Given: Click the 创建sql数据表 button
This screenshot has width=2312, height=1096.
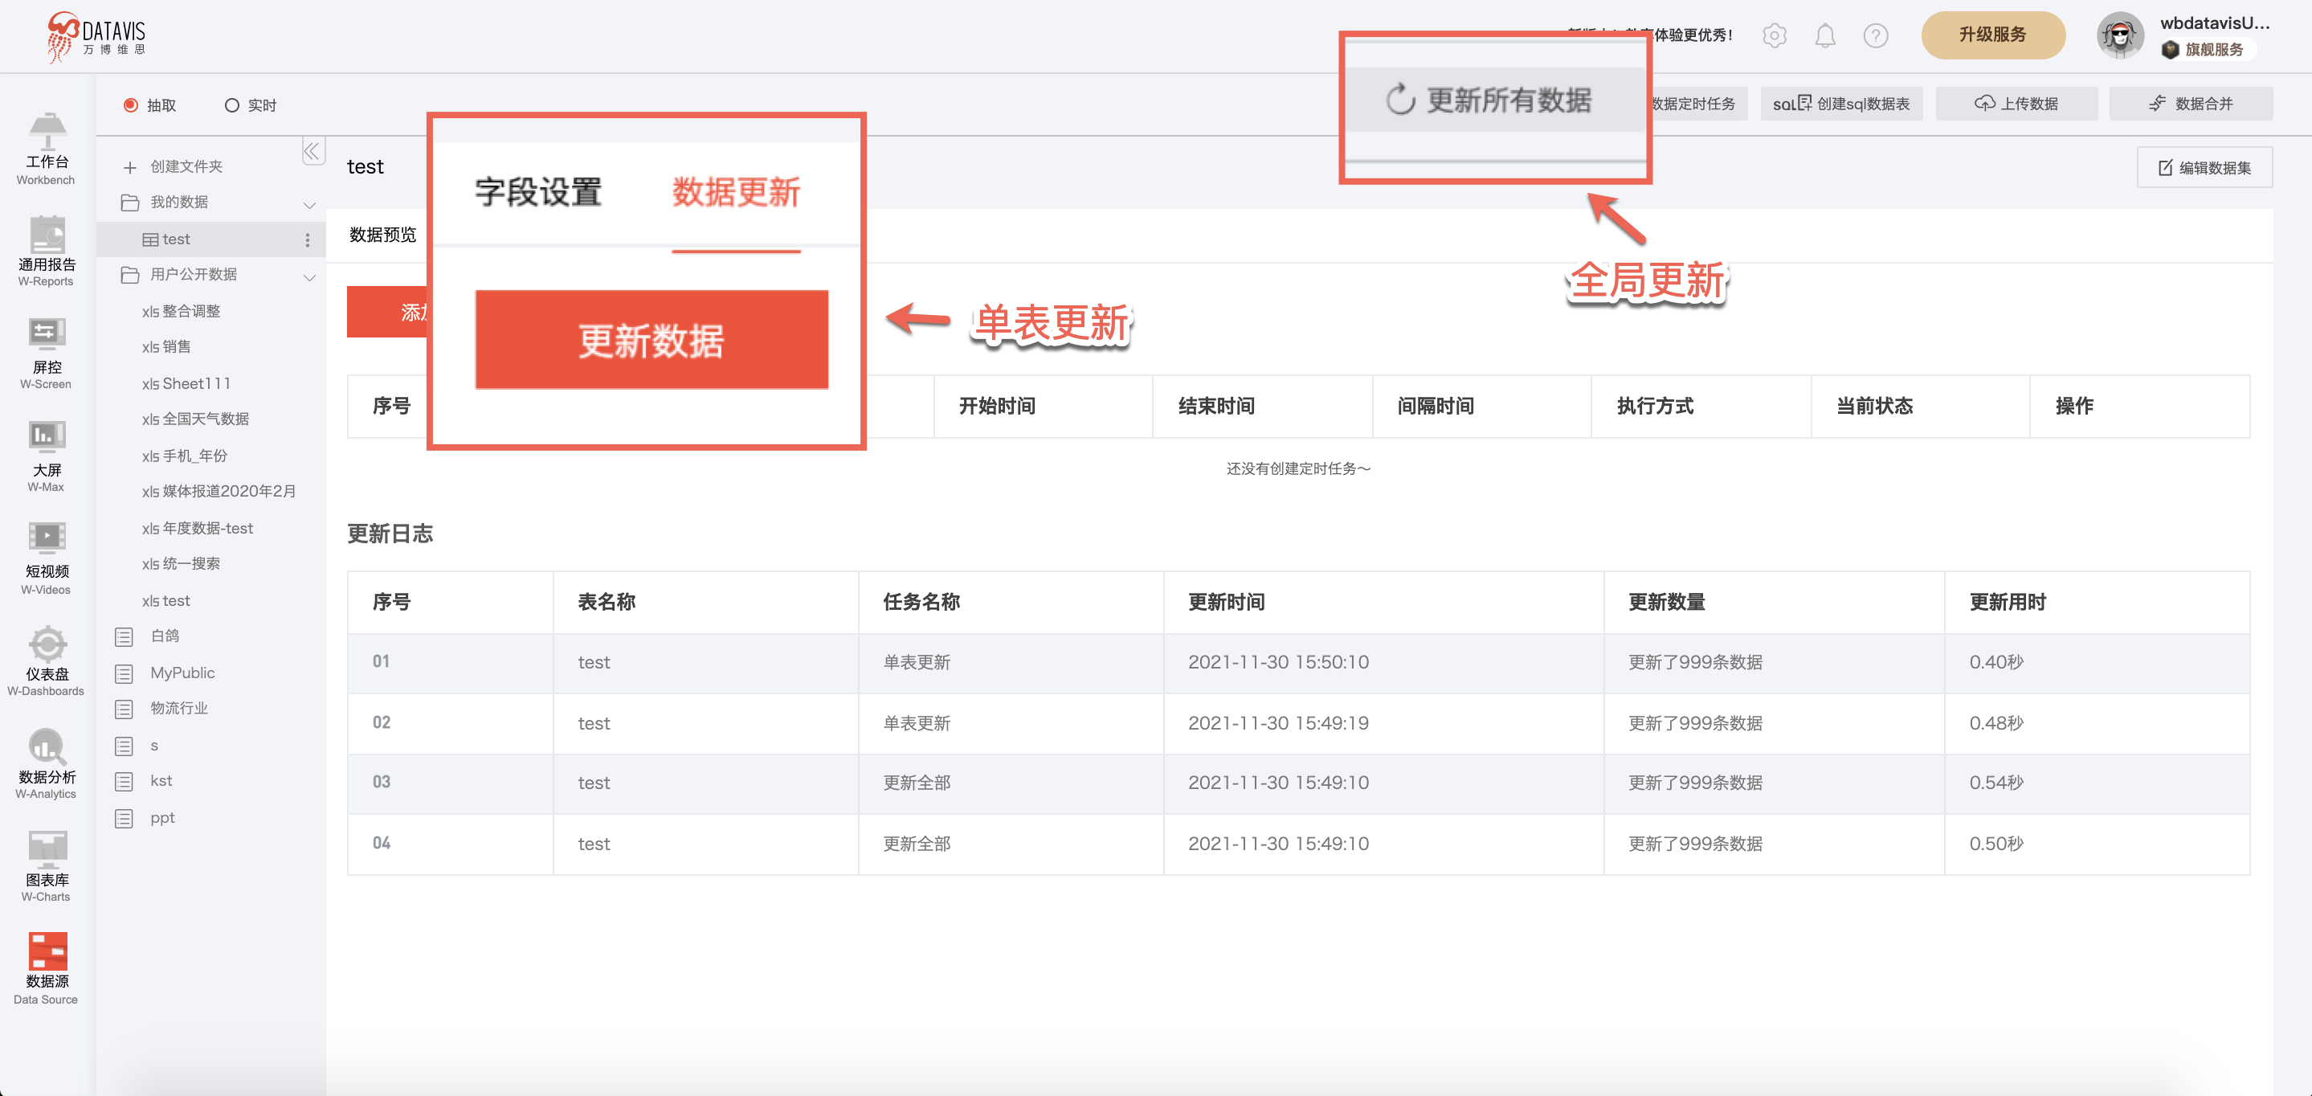Looking at the screenshot, I should 1842,104.
